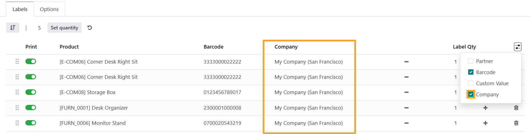Click the Label Qty column header
The height and width of the screenshot is (134, 531).
tap(464, 47)
